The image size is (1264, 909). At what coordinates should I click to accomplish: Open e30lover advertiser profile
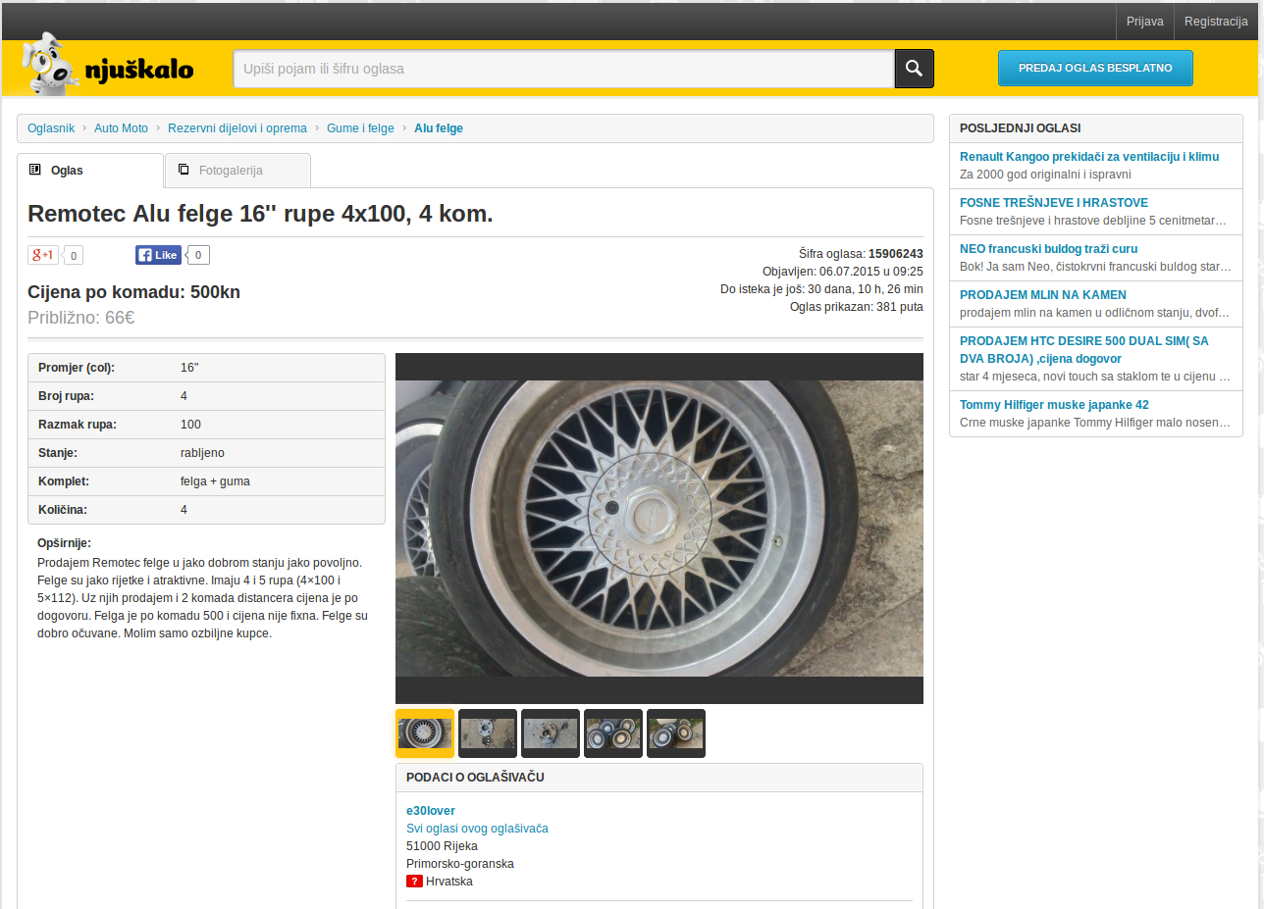tap(431, 811)
